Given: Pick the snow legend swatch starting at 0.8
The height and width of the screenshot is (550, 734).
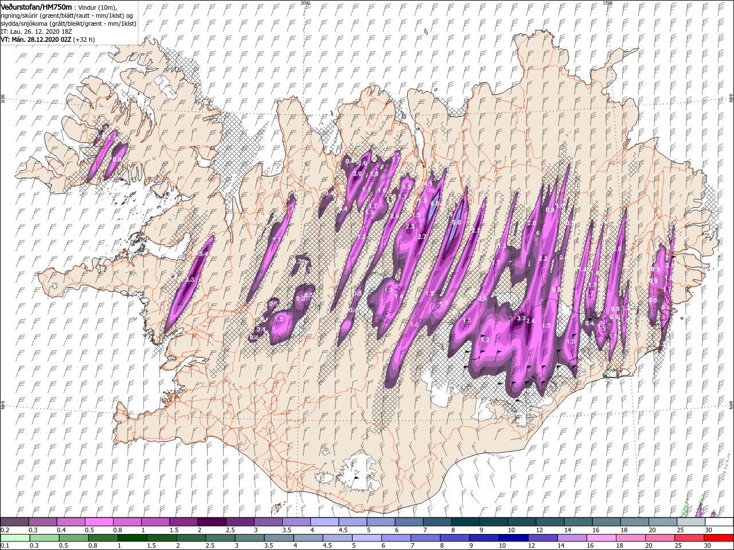Looking at the screenshot, I should (127, 522).
